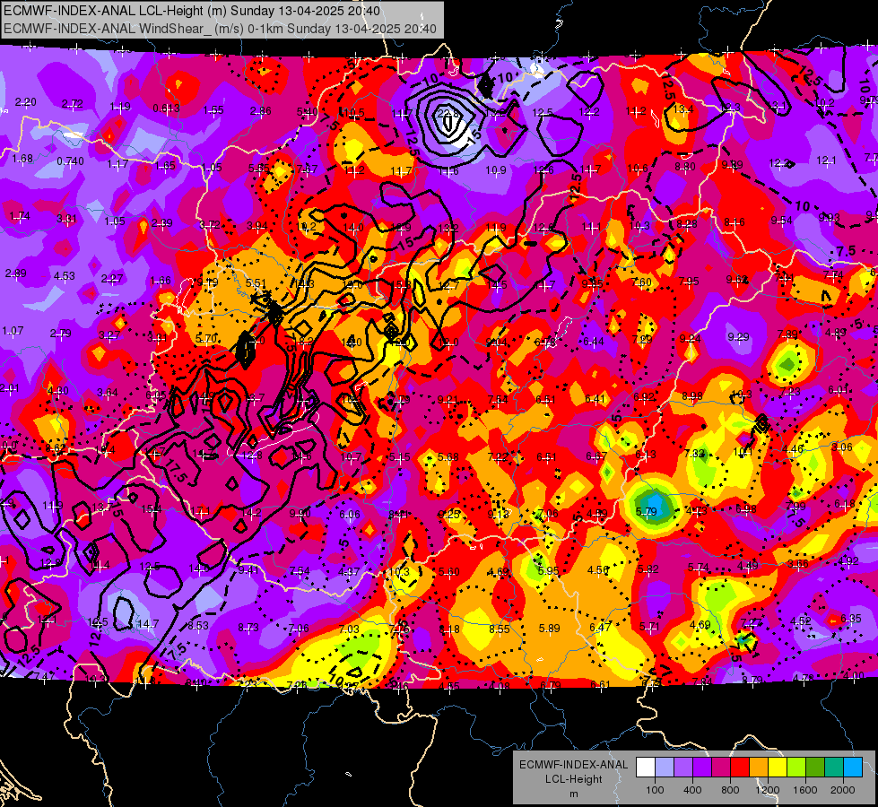The image size is (878, 807).
Task: Click the red legend swatch right of 800
Action: (x=740, y=768)
